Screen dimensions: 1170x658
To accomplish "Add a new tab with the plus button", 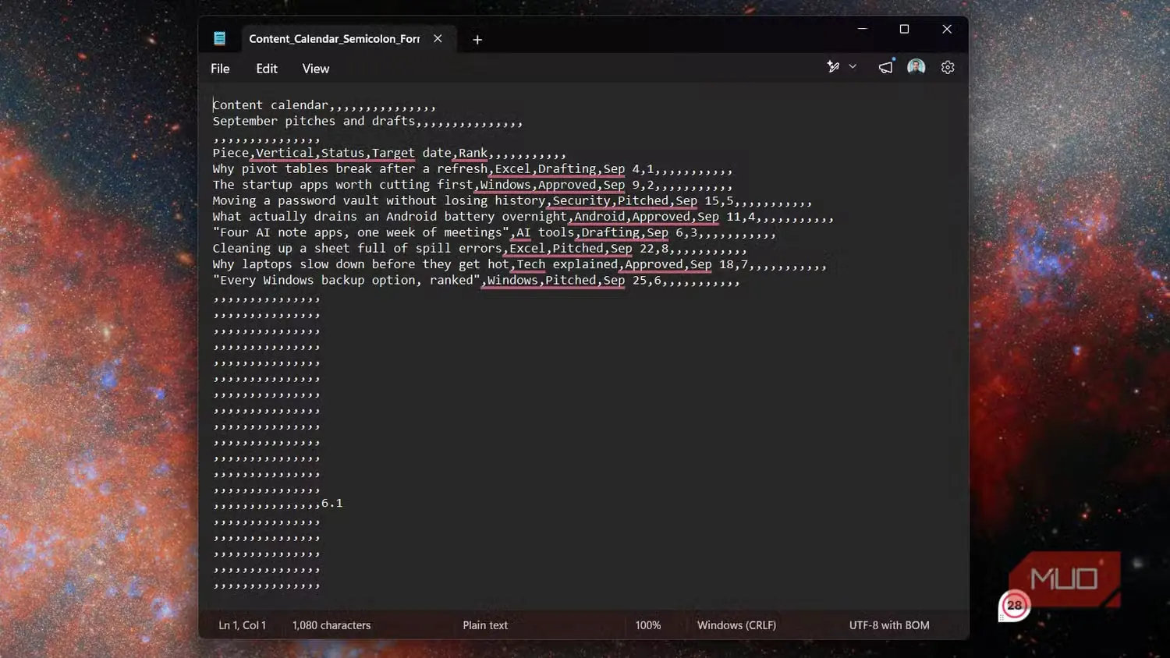I will tap(477, 39).
